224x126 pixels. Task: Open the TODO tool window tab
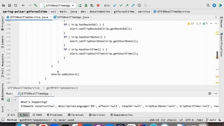click(37, 115)
